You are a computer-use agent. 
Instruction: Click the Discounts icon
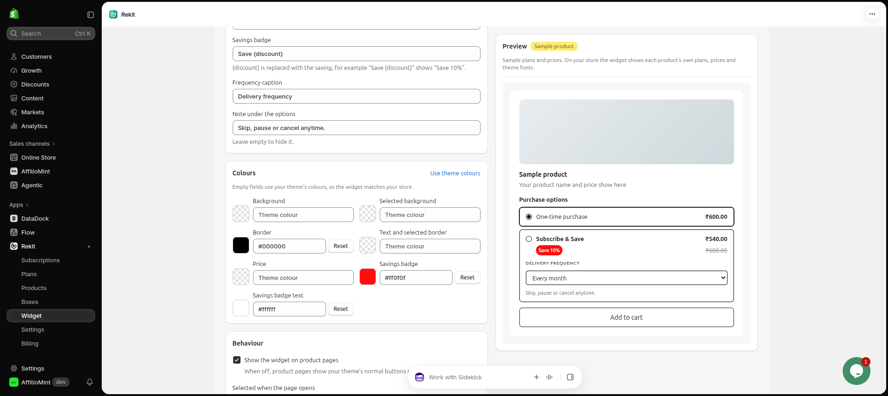pyautogui.click(x=14, y=84)
